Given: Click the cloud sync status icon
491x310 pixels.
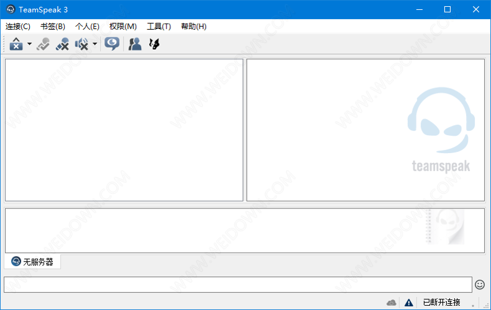Looking at the screenshot, I should click(x=391, y=303).
